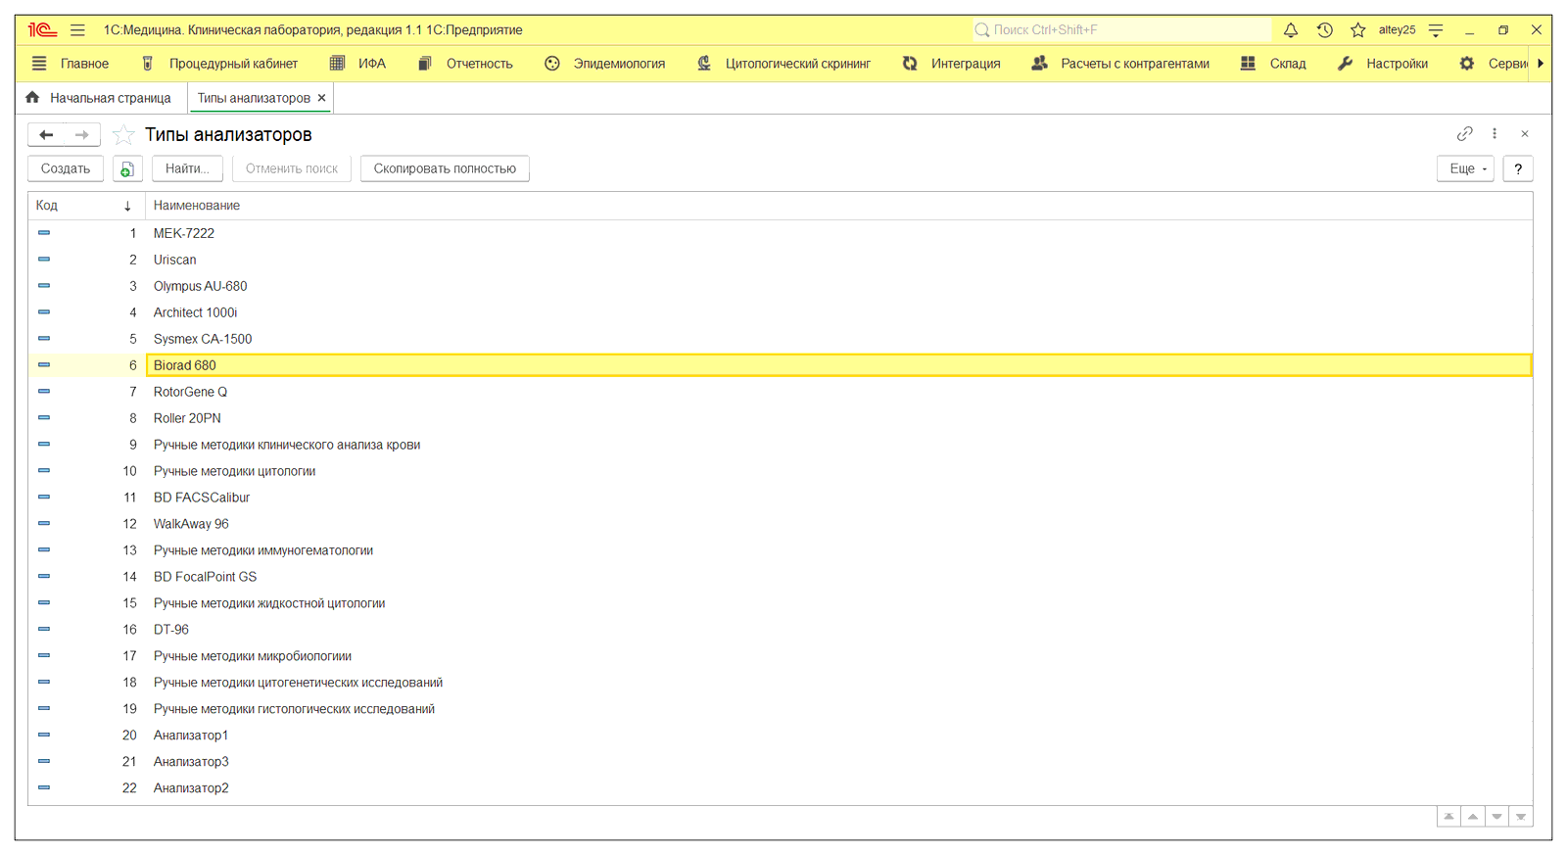The width and height of the screenshot is (1567, 855).
Task: Jump to list beginning arrow button
Action: point(1449,817)
